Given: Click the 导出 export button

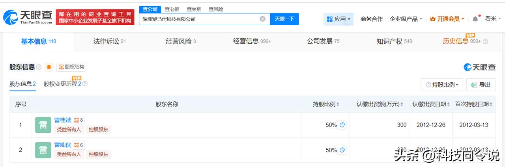Looking at the screenshot, I should click(x=481, y=85).
